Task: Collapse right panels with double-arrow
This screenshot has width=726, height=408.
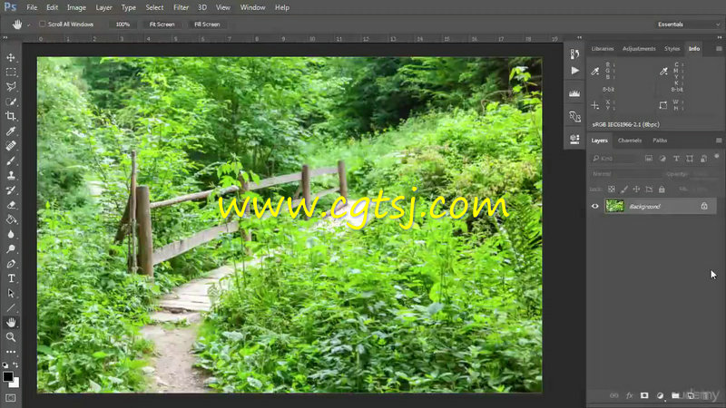Action: coord(720,37)
